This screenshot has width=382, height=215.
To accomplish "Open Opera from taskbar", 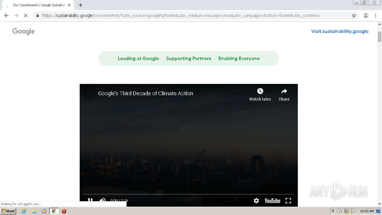I will [x=64, y=211].
